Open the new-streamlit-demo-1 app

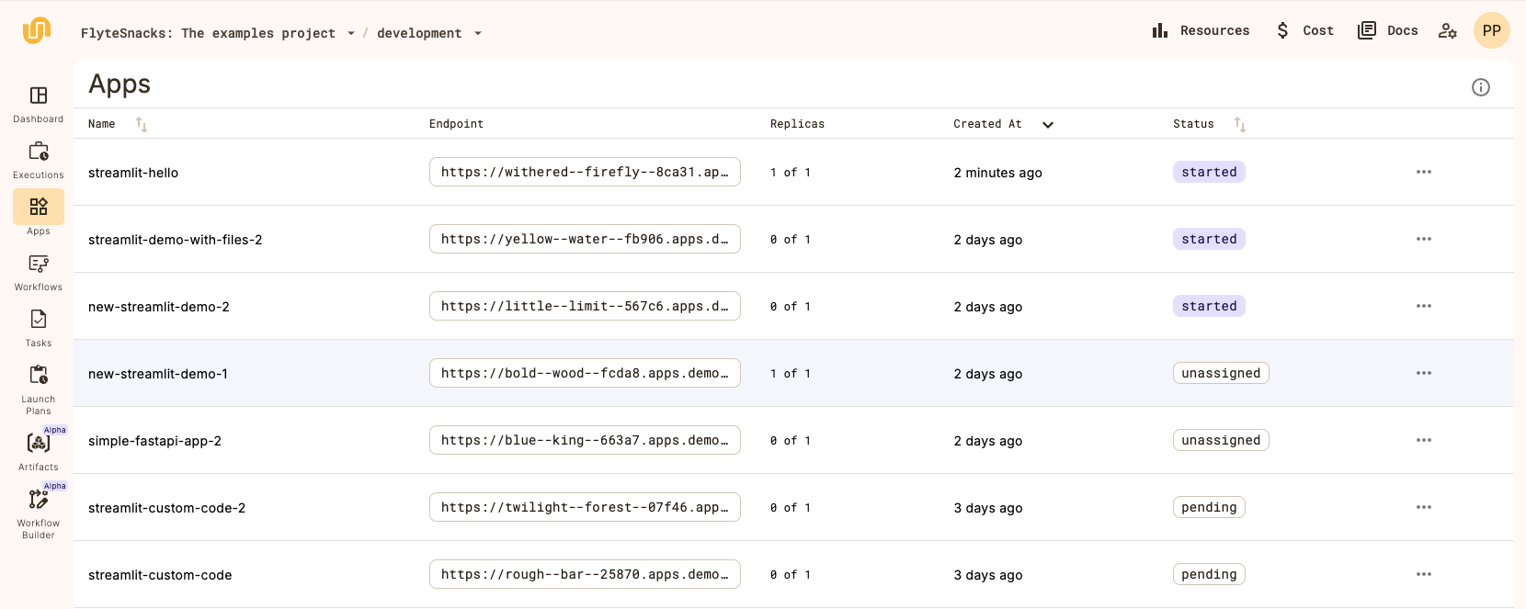coord(158,374)
